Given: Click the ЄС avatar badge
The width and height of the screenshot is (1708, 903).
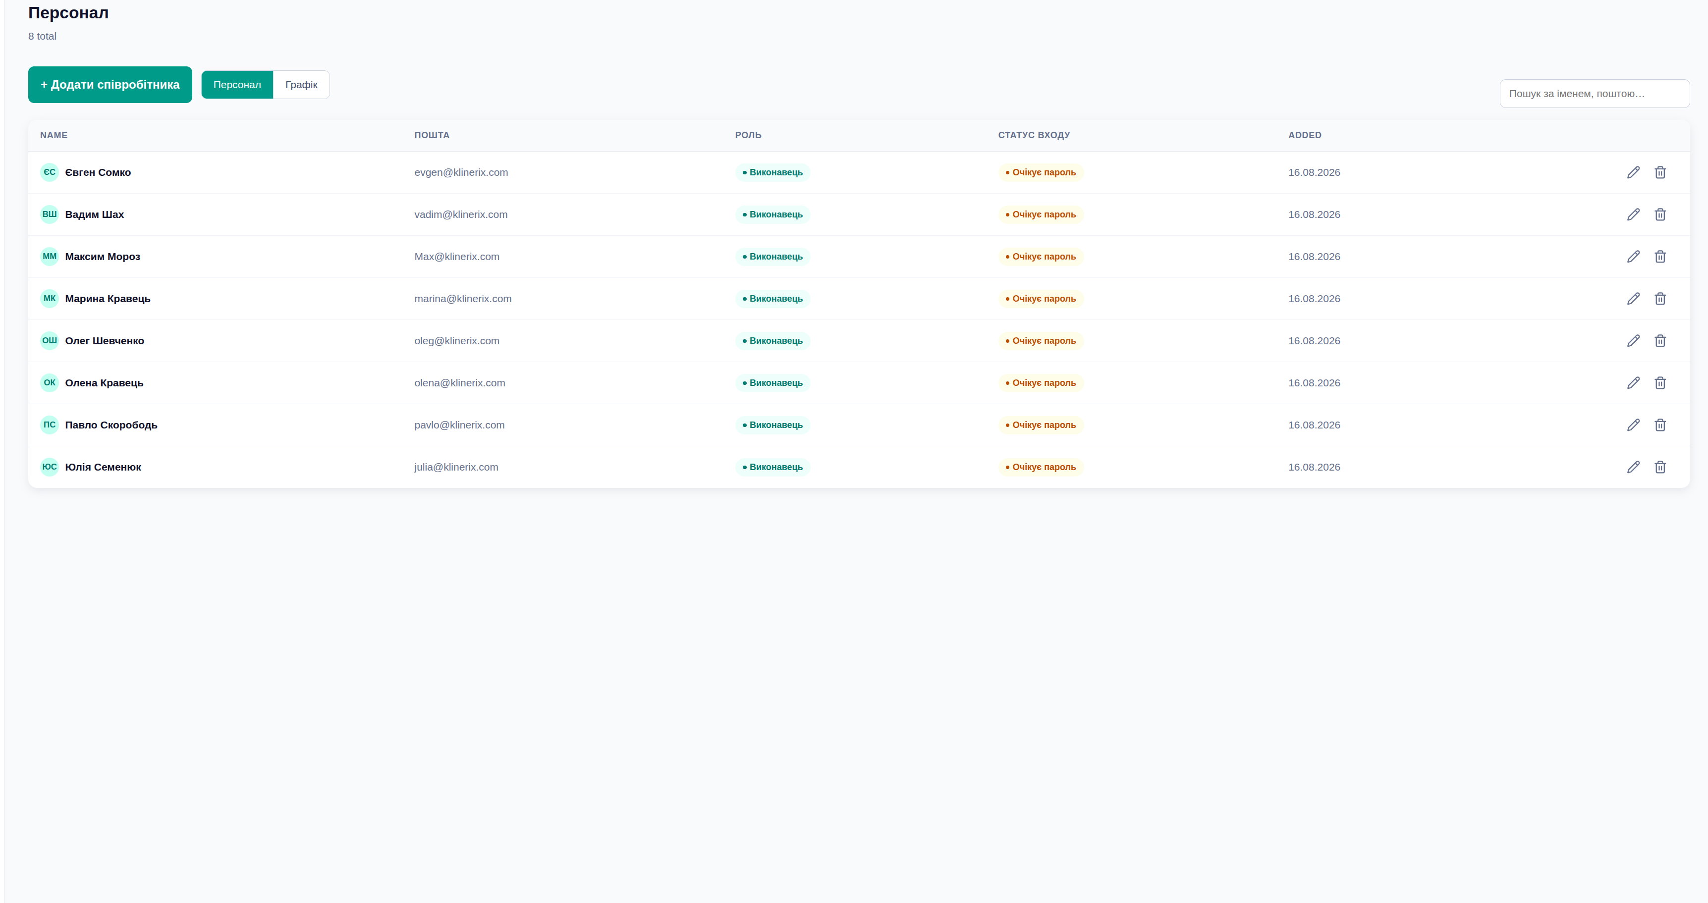Looking at the screenshot, I should tap(50, 172).
